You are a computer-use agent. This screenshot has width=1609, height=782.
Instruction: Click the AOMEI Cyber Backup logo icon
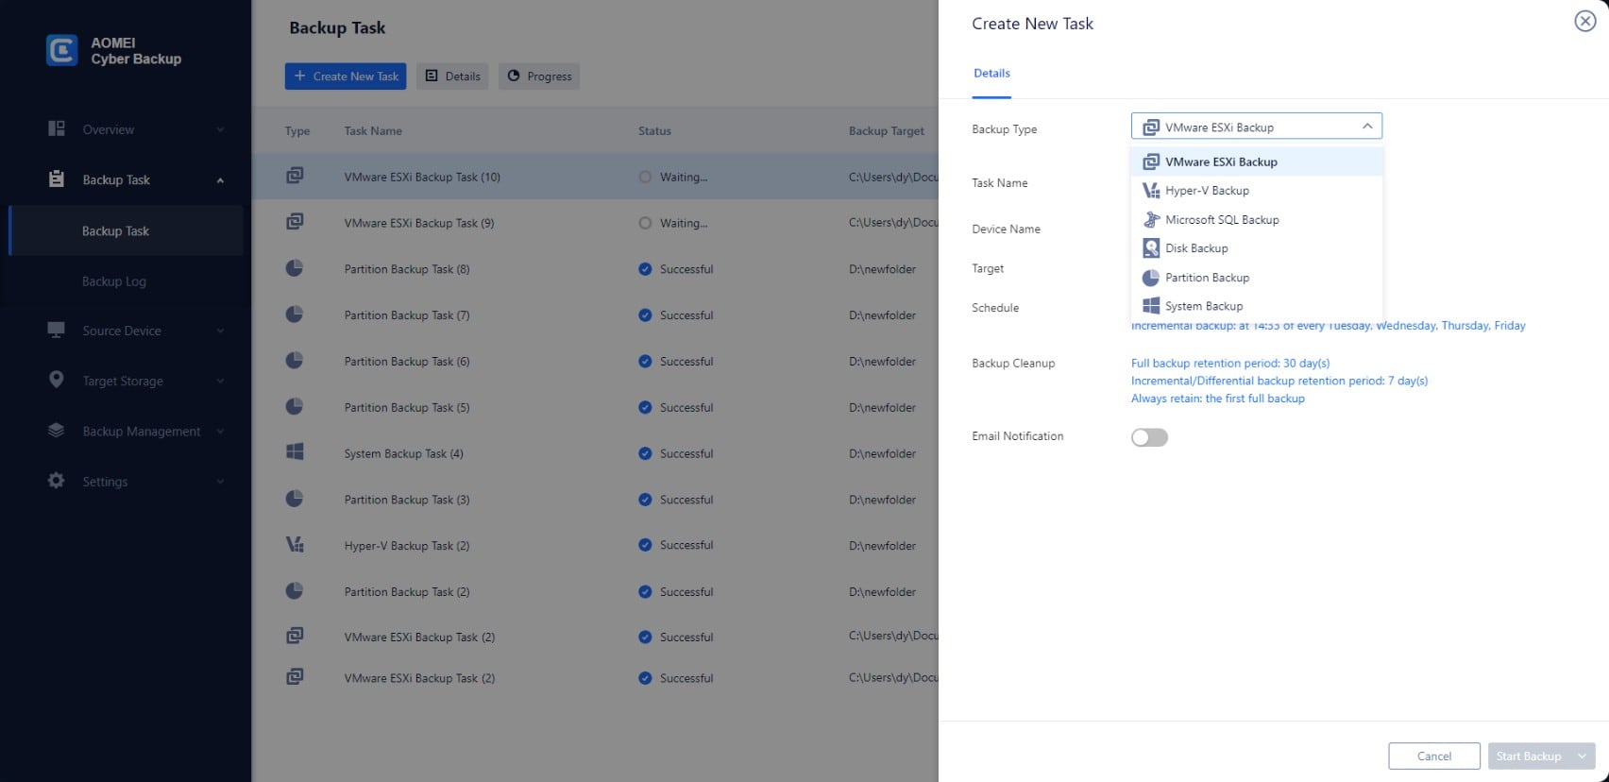pos(62,50)
